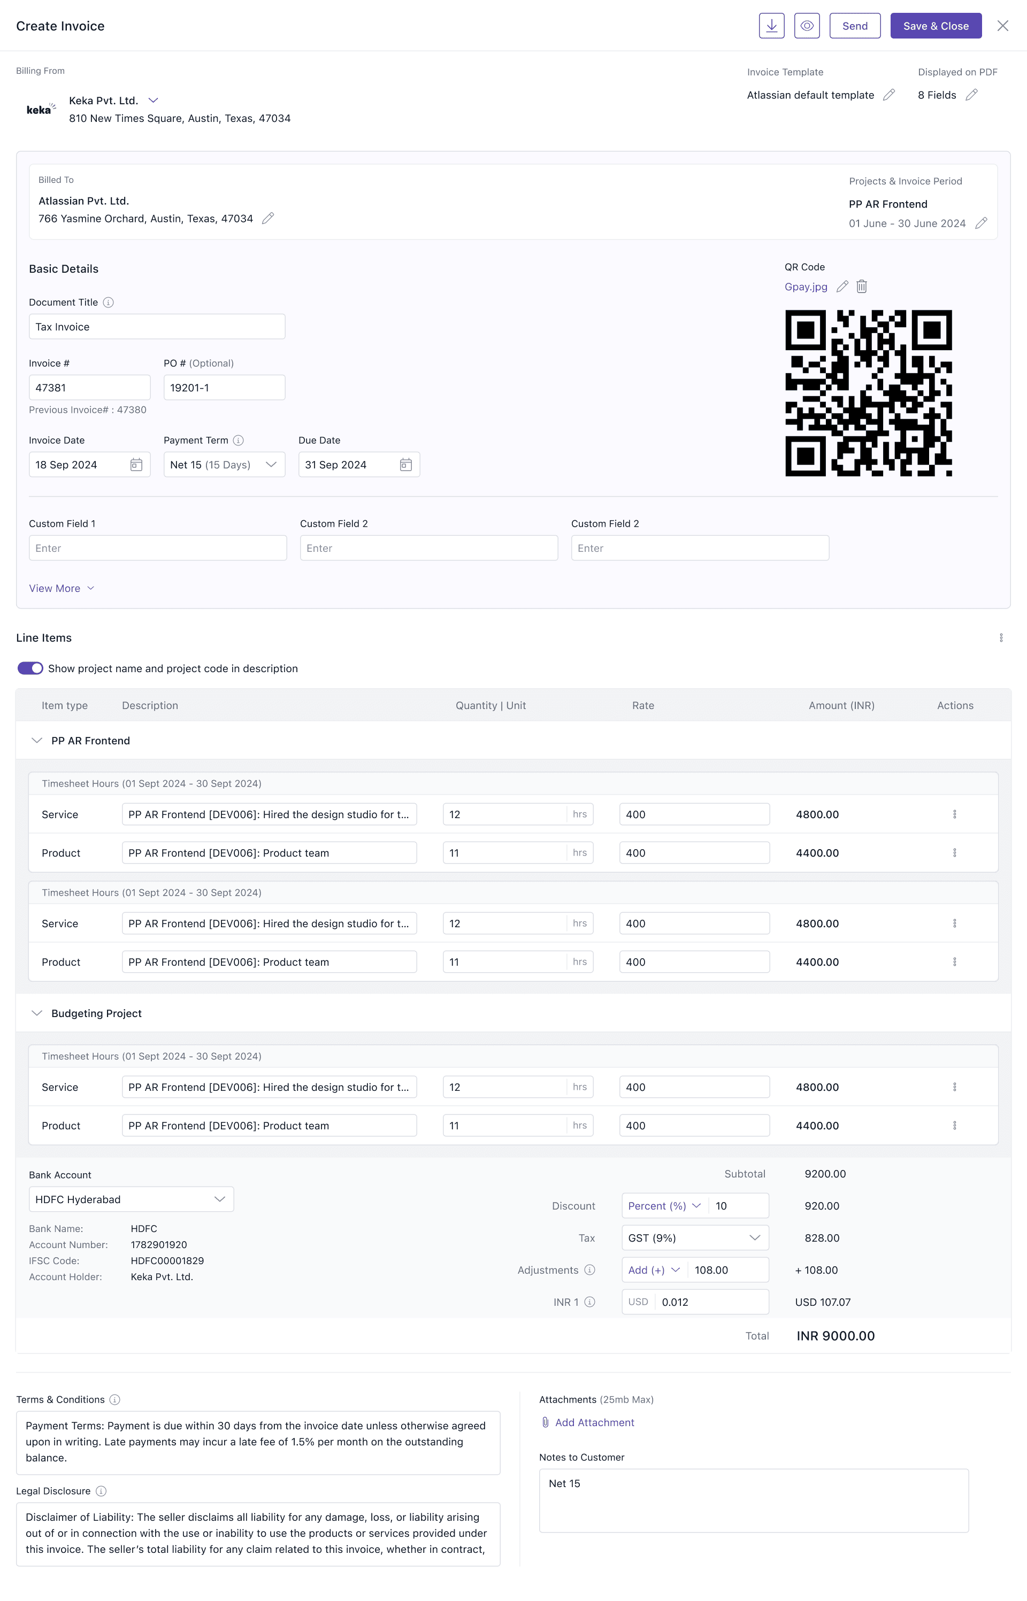
Task: Open actions menu for first 4800.00 Service row
Action: click(x=954, y=814)
